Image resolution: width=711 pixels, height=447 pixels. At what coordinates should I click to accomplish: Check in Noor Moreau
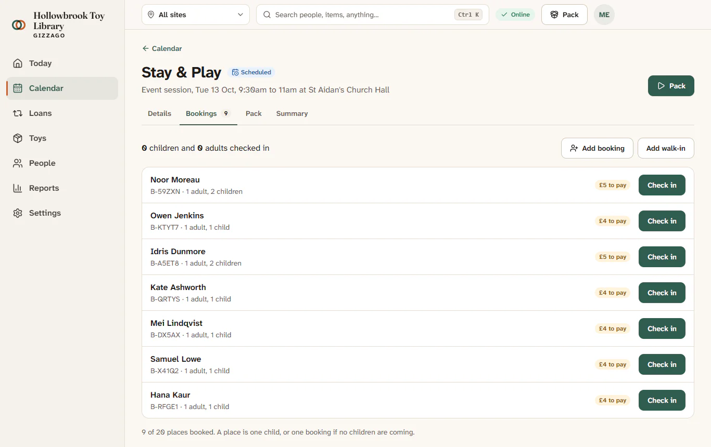tap(662, 185)
